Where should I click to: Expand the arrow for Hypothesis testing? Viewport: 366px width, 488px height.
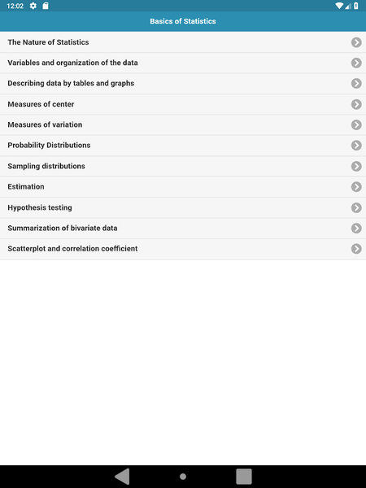pos(356,207)
